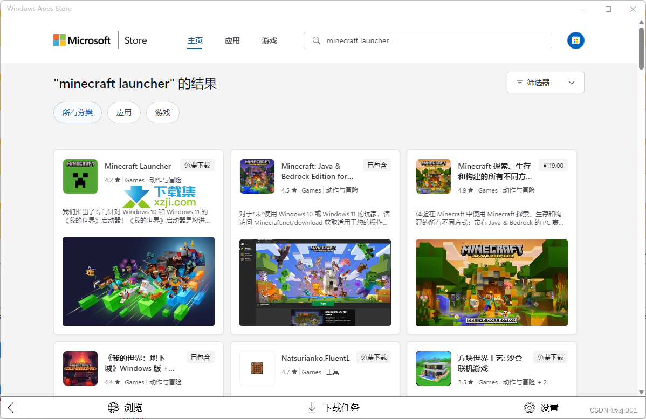The image size is (646, 419).
Task: Click the 工具 category label
Action: tap(333, 372)
